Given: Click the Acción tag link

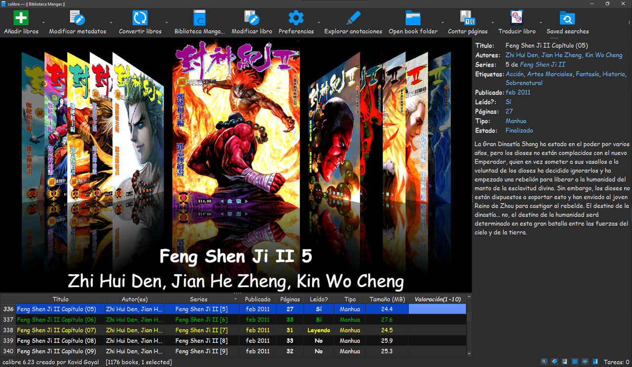Looking at the screenshot, I should [x=514, y=74].
